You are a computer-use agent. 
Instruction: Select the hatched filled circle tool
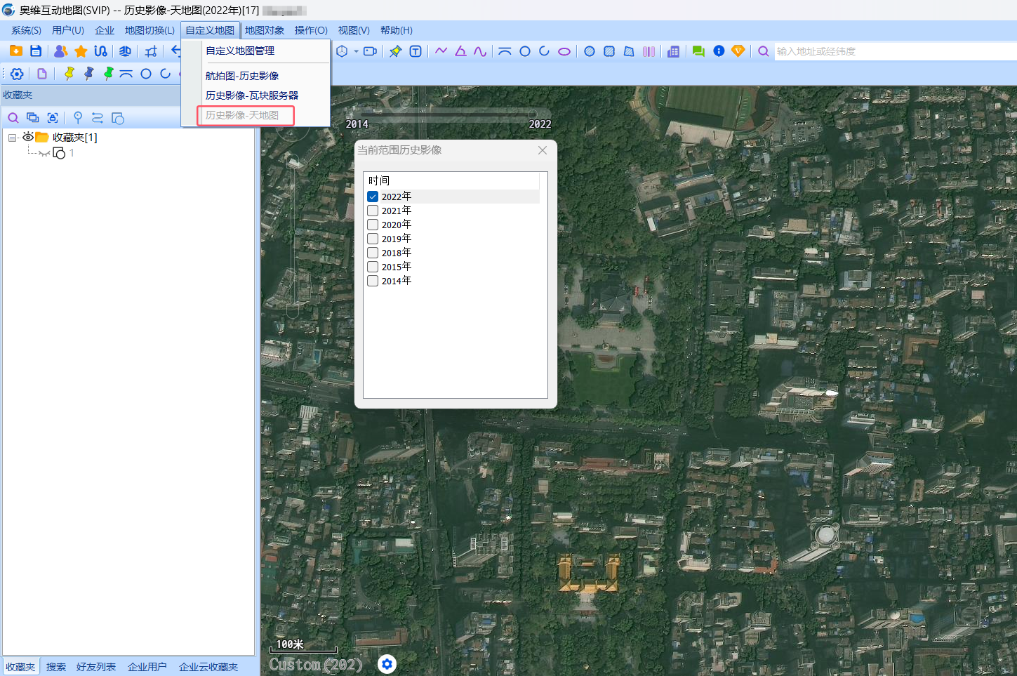coord(590,51)
